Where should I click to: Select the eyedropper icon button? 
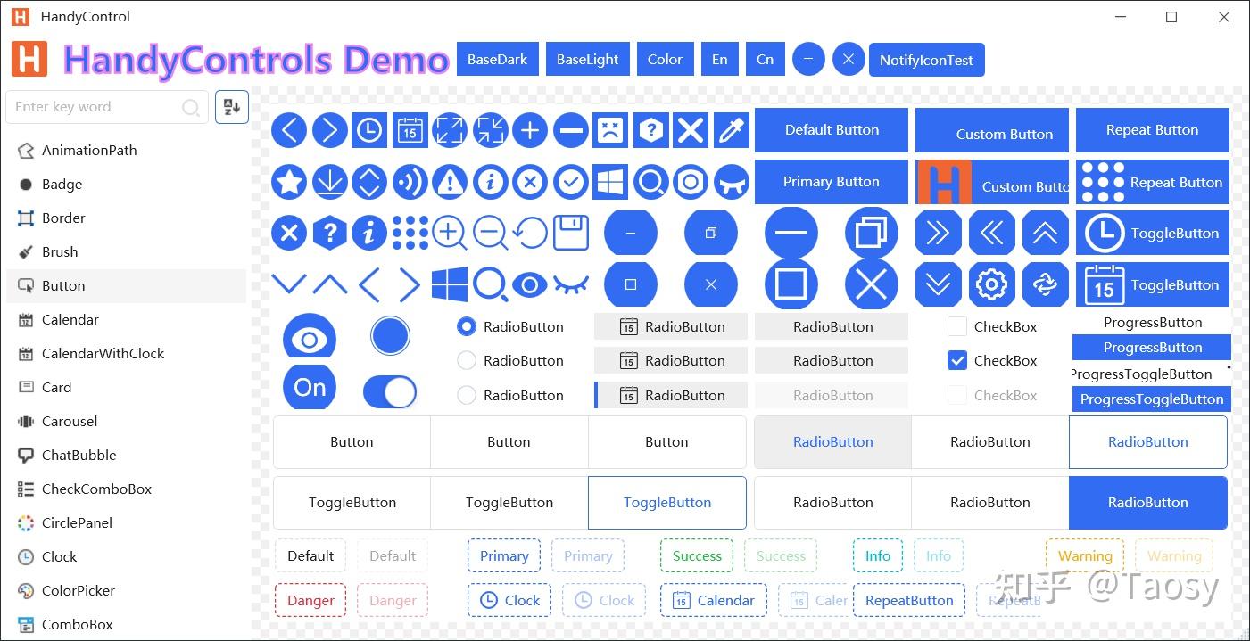point(731,130)
